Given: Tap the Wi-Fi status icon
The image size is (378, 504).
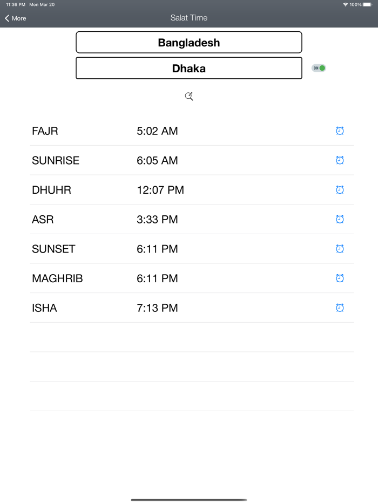Looking at the screenshot, I should coord(345,4).
